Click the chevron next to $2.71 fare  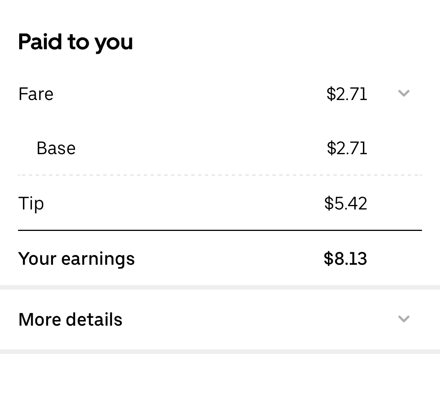pos(404,94)
